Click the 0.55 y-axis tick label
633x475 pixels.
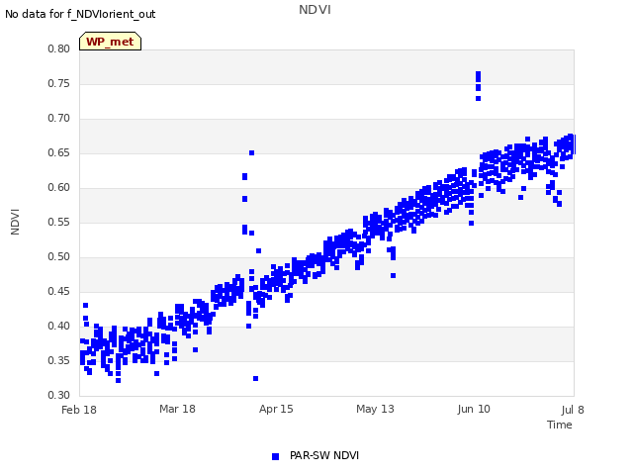58,222
